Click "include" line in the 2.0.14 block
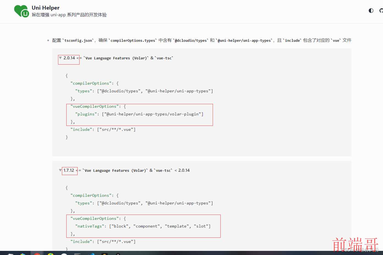The width and height of the screenshot is (383, 255). [103, 129]
